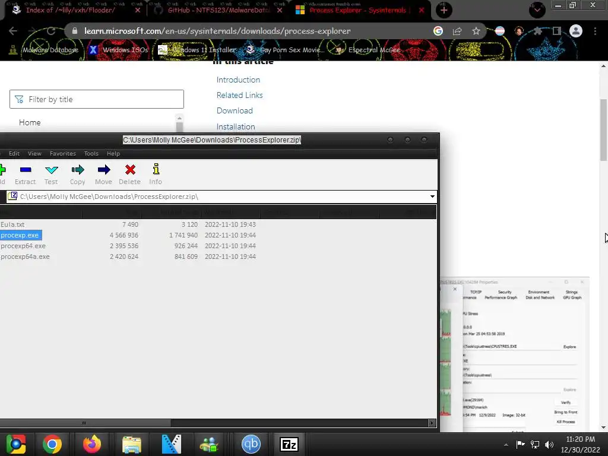Click the face avatar extension icon
The image size is (608, 456).
click(x=519, y=31)
